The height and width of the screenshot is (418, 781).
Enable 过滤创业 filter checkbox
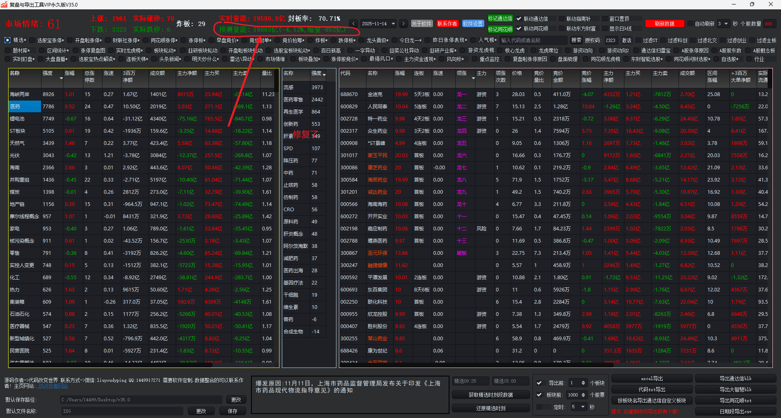click(x=722, y=40)
